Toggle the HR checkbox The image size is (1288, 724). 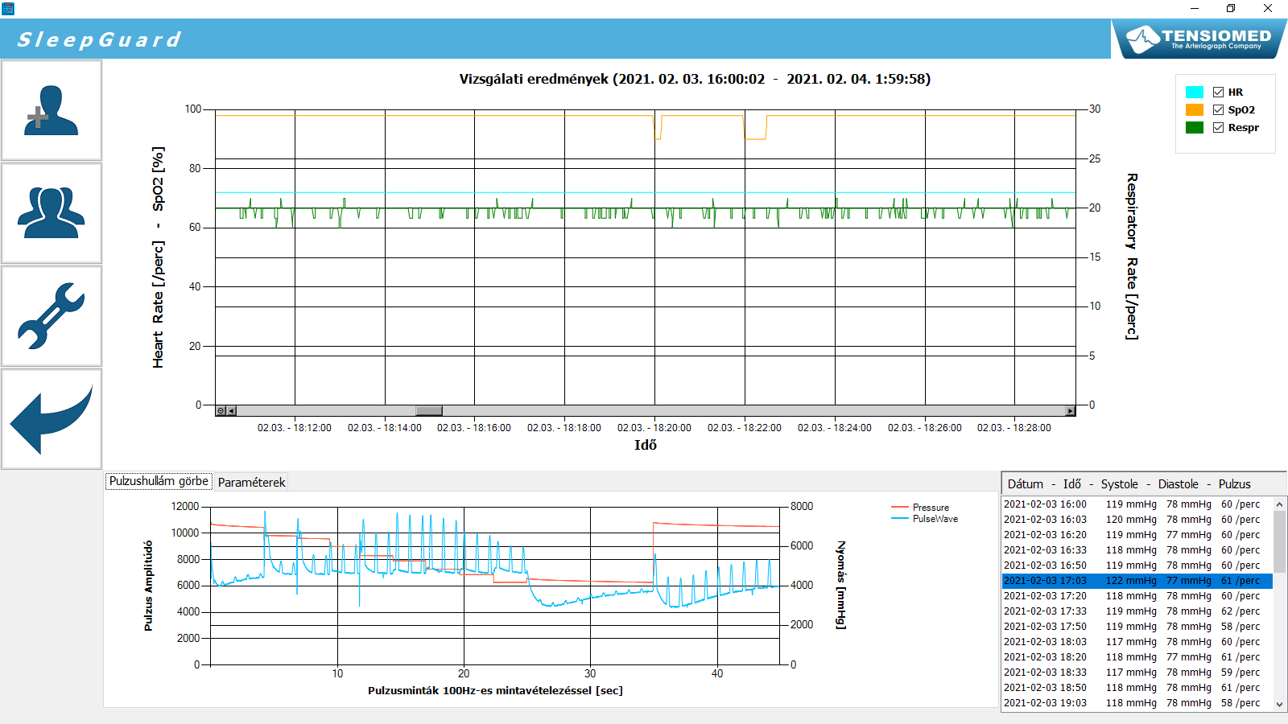coord(1218,93)
